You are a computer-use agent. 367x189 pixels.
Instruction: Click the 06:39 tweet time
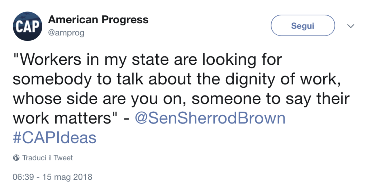22,177
